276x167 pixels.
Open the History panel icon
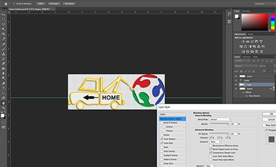click(x=229, y=14)
